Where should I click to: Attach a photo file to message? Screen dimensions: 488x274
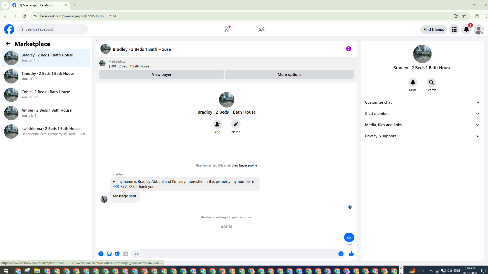pos(109,254)
